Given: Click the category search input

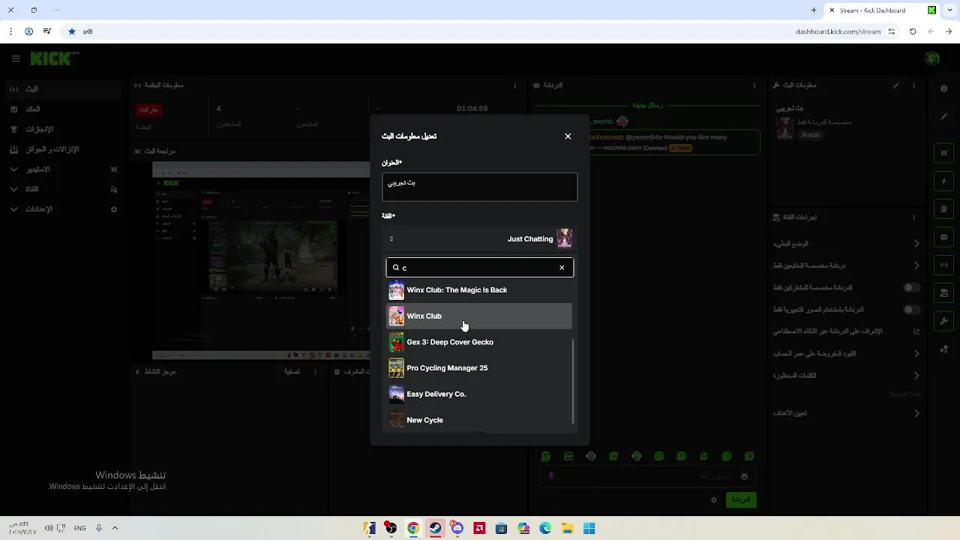Looking at the screenshot, I should 480,268.
